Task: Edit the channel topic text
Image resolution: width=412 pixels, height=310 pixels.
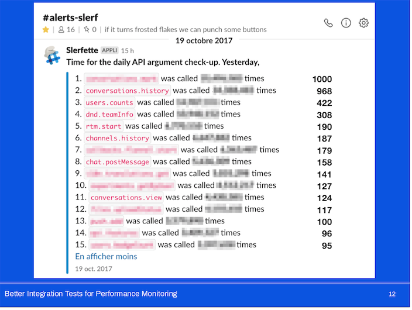Action: click(186, 30)
